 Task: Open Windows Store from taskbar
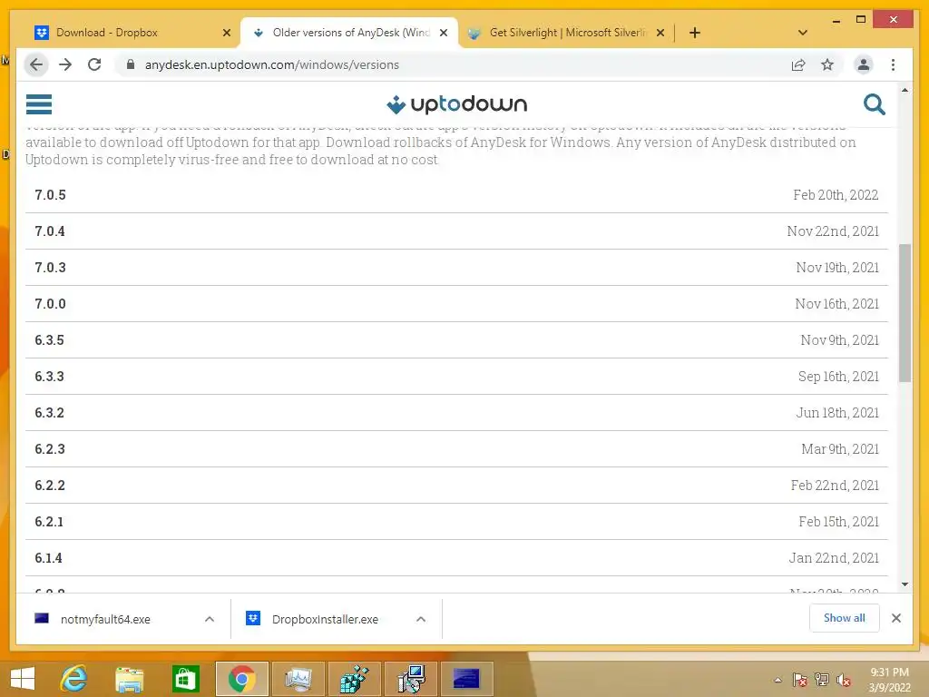[x=185, y=679]
